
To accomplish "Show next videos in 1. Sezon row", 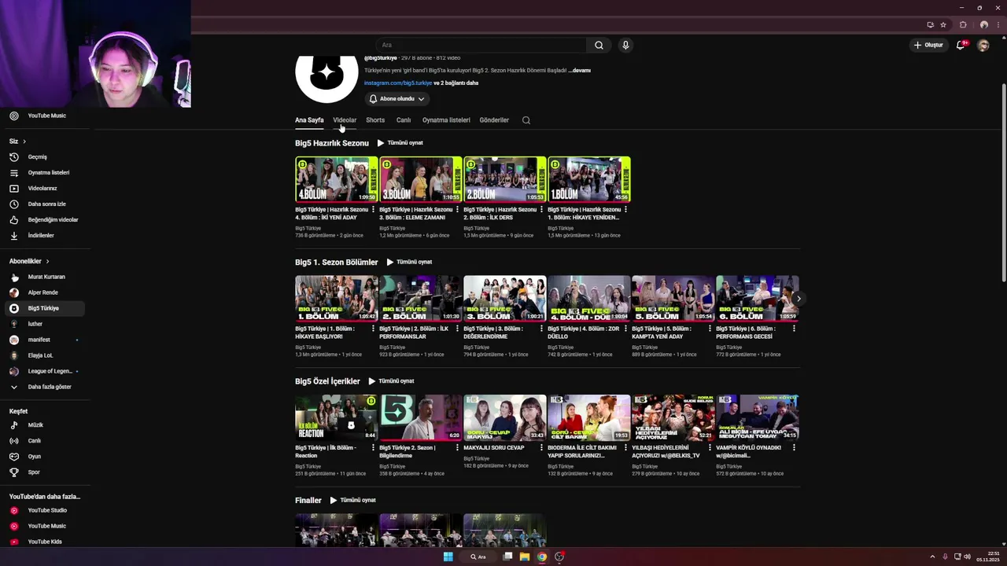I will click(799, 299).
